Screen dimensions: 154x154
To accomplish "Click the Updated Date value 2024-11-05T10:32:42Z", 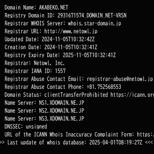I will (x=68, y=39).
